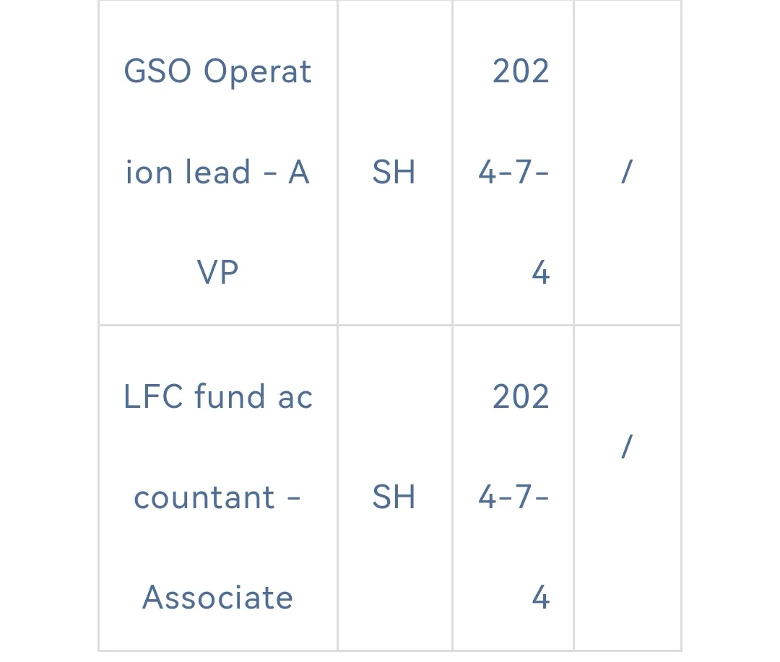The image size is (780, 662).
Task: Open the LFC fund accountant - Associate job link
Action: [x=217, y=497]
